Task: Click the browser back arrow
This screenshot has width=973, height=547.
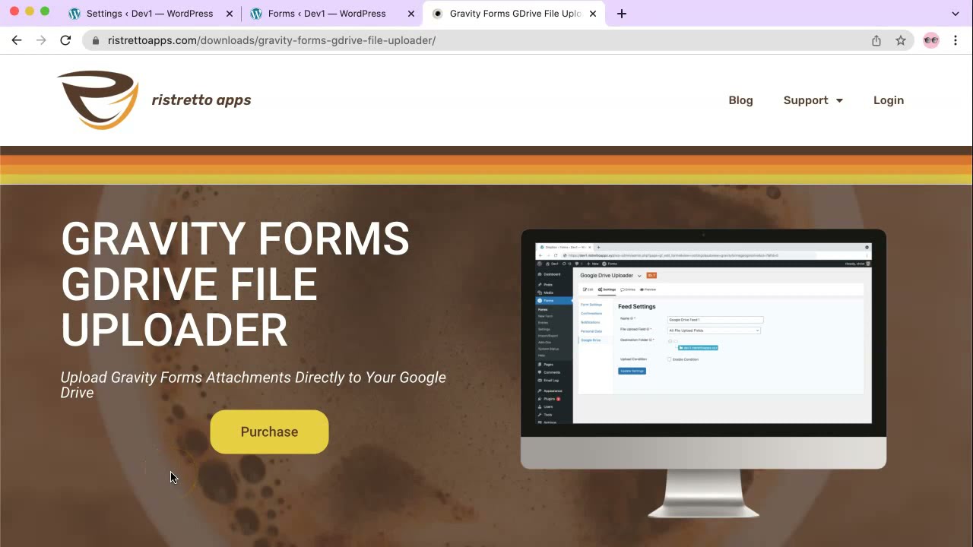Action: (x=17, y=40)
